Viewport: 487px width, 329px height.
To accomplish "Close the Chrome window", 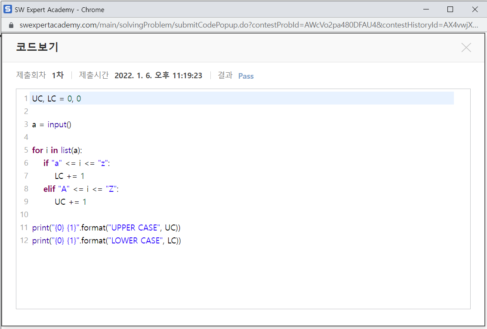I will pos(475,9).
